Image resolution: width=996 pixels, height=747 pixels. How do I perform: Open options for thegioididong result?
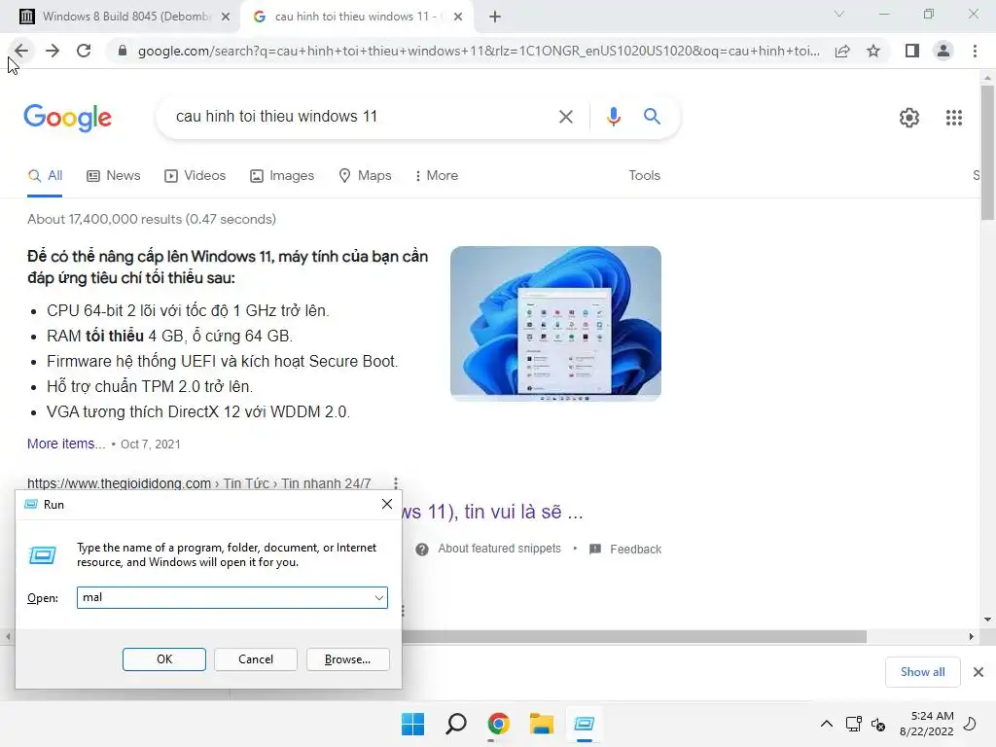(x=395, y=483)
